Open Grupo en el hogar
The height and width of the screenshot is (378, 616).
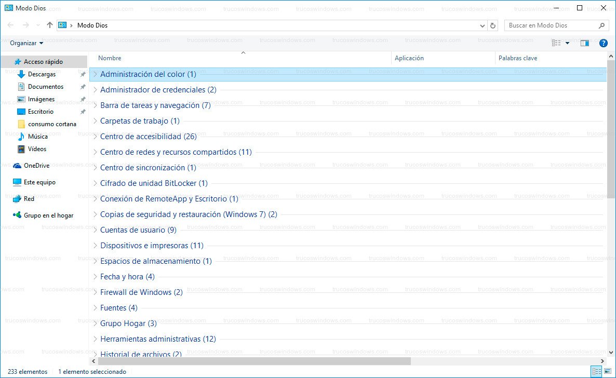click(48, 215)
